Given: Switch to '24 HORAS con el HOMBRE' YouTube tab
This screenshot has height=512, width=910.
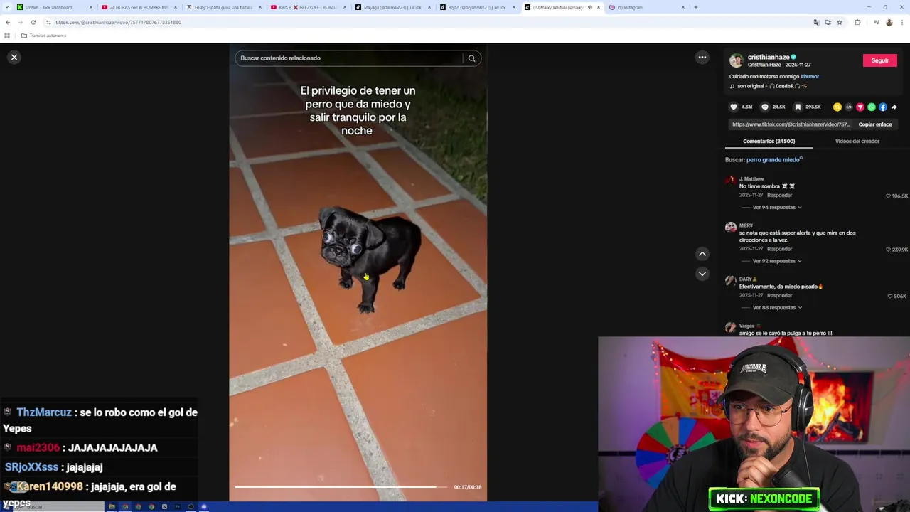Looking at the screenshot, I should click(x=139, y=7).
